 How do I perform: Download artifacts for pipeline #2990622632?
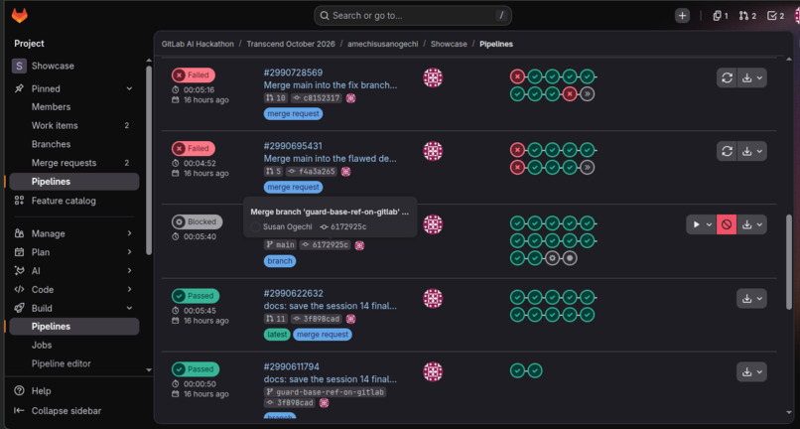tap(751, 298)
